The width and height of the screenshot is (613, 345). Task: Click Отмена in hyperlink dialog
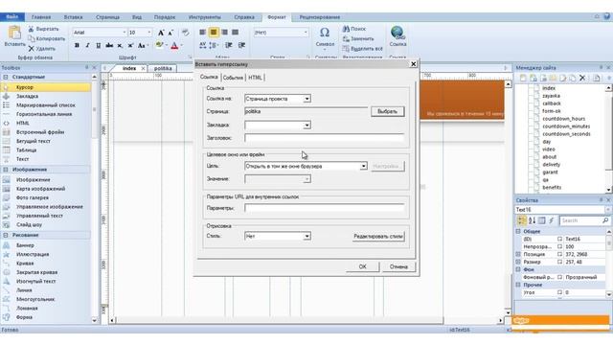coord(398,266)
